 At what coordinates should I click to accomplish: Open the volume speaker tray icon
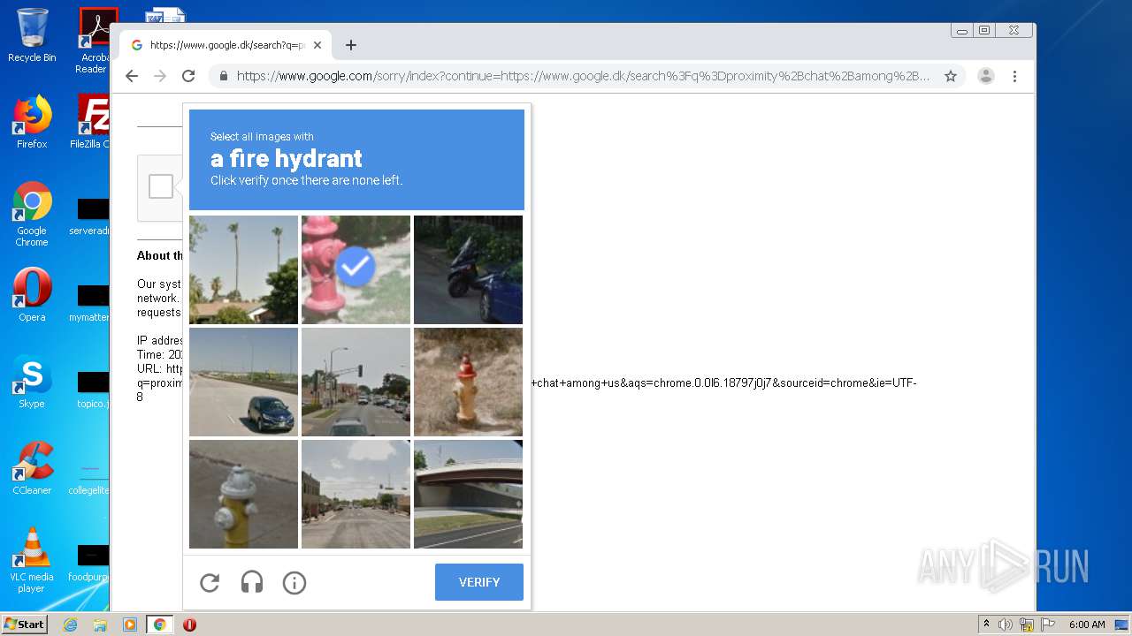pos(1006,625)
